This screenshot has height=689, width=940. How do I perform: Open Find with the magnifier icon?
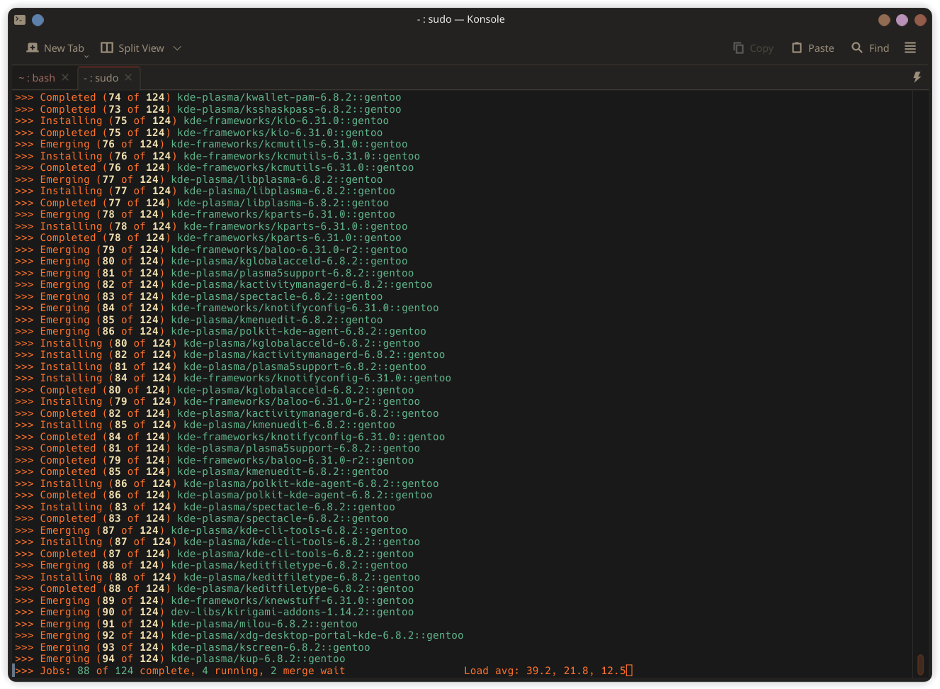pyautogui.click(x=857, y=47)
